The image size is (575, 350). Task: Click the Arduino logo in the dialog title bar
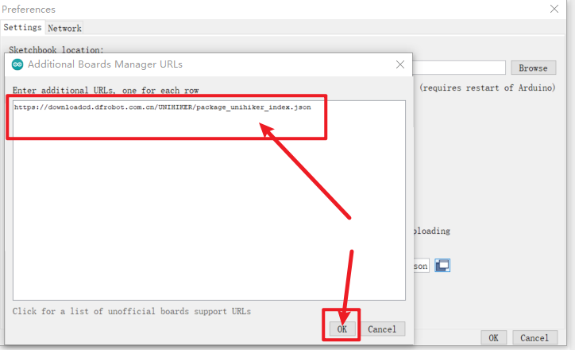pos(17,64)
